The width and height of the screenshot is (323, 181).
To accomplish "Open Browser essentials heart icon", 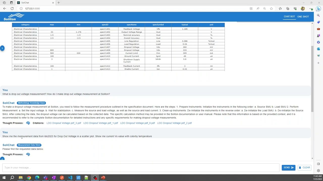I will [295, 9].
